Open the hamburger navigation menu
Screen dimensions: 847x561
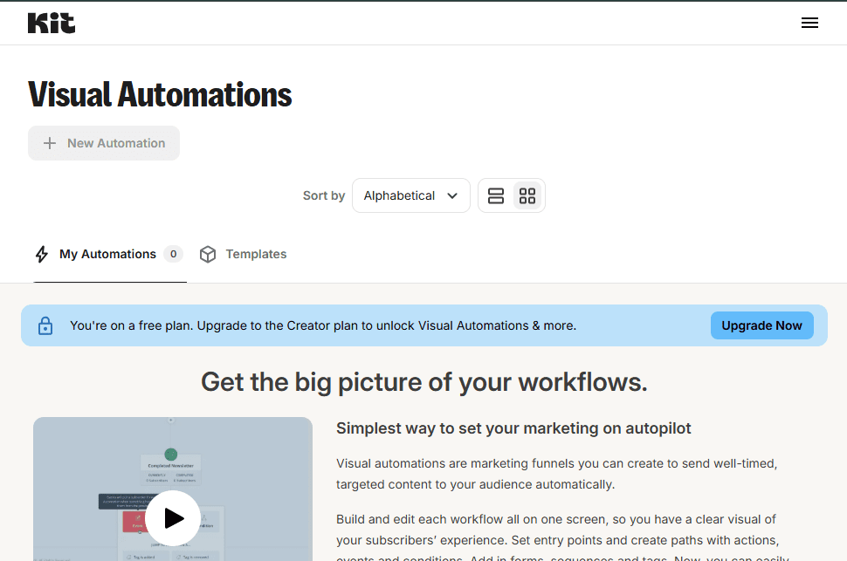(809, 23)
